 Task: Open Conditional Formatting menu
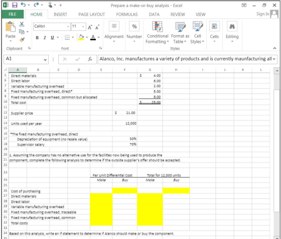pos(157,33)
